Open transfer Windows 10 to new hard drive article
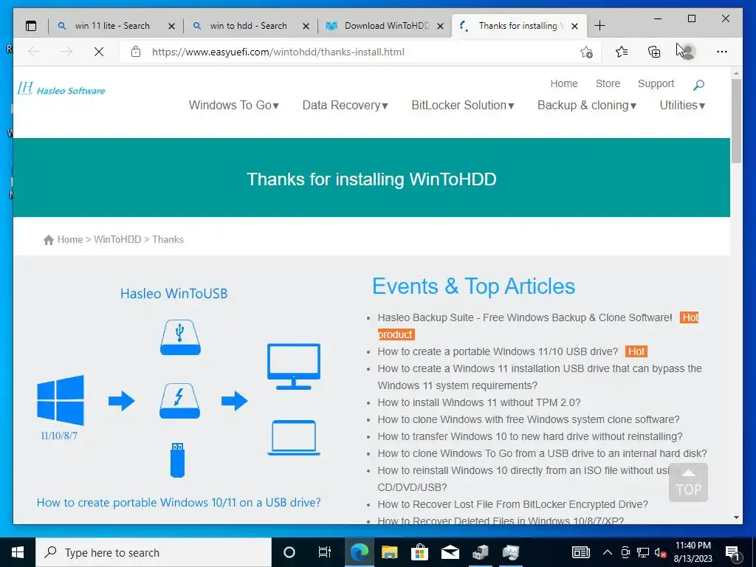Screen dimensions: 756x567 point(530,436)
